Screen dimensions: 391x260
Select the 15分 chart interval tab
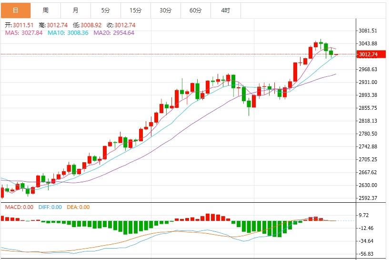click(x=135, y=10)
